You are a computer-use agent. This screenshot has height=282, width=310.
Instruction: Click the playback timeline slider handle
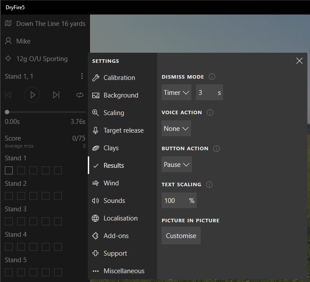(7, 112)
